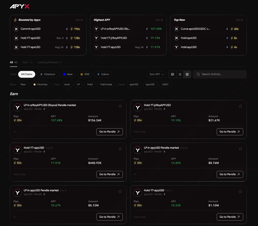This screenshot has height=226, width=258.
Task: Open Hold YT-jrRoyAPYUSD row in Highest APY
Action: (128, 38)
